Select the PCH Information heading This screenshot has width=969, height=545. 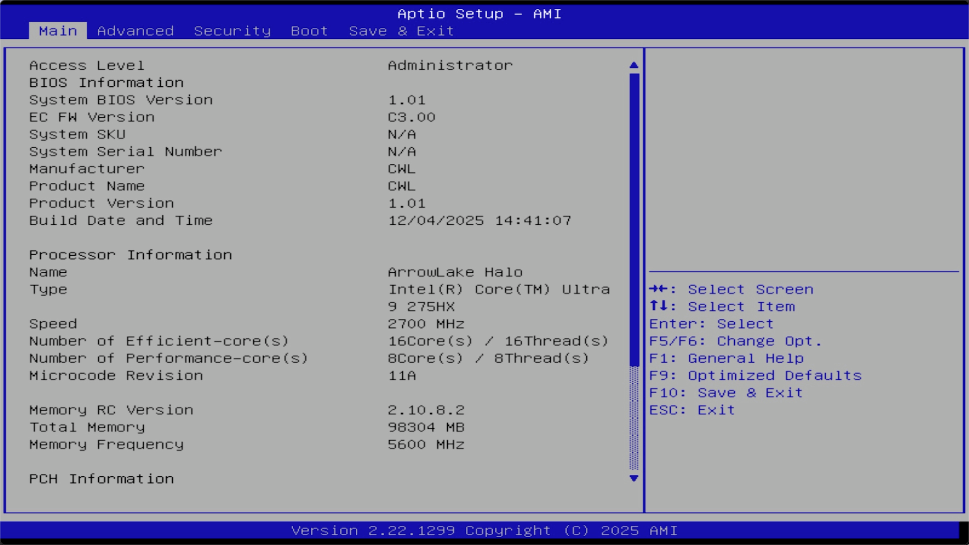[102, 479]
